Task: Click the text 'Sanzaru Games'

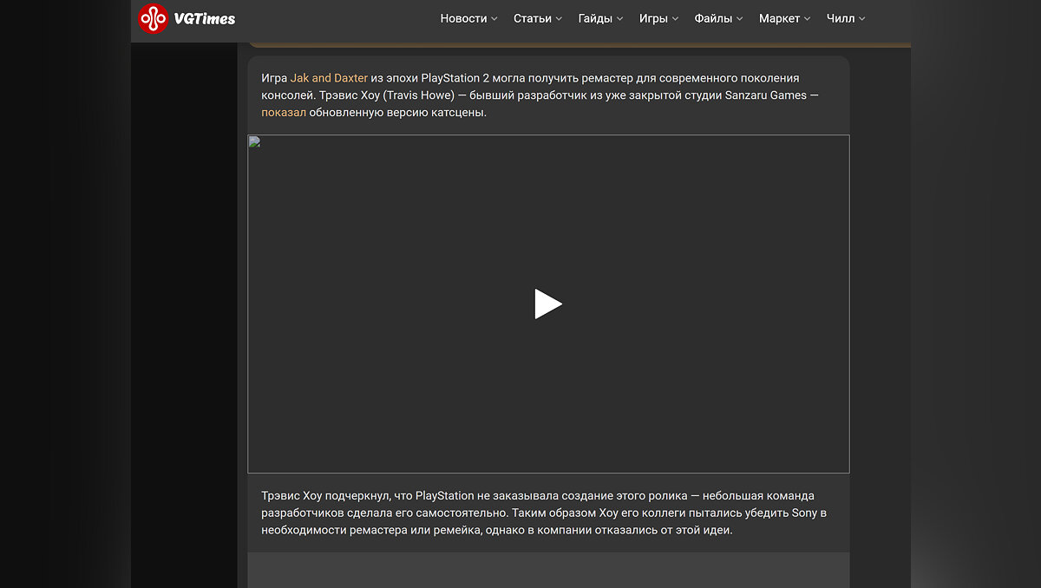Action: [766, 95]
